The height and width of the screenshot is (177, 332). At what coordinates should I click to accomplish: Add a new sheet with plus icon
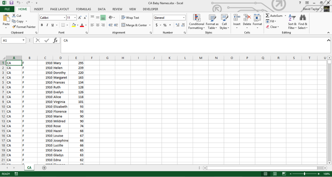[x=44, y=168]
